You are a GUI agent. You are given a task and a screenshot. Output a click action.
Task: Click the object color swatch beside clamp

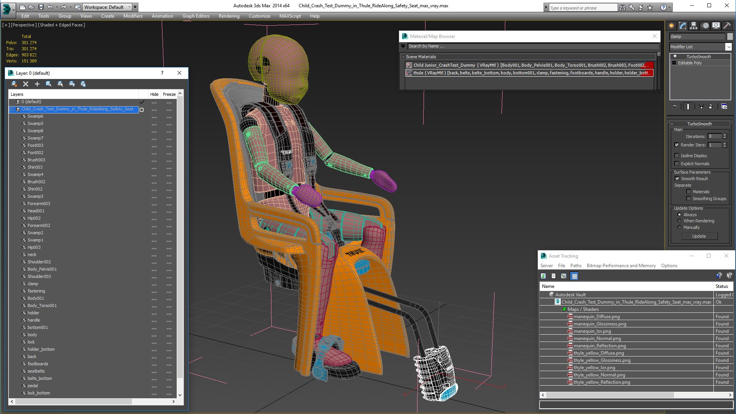[x=729, y=36]
